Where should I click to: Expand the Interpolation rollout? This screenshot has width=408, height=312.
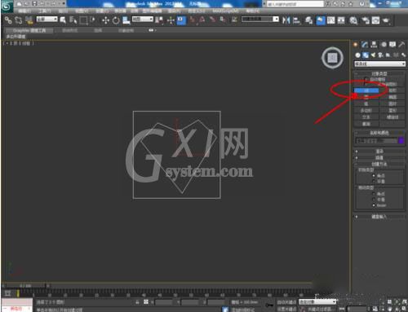[379, 158]
